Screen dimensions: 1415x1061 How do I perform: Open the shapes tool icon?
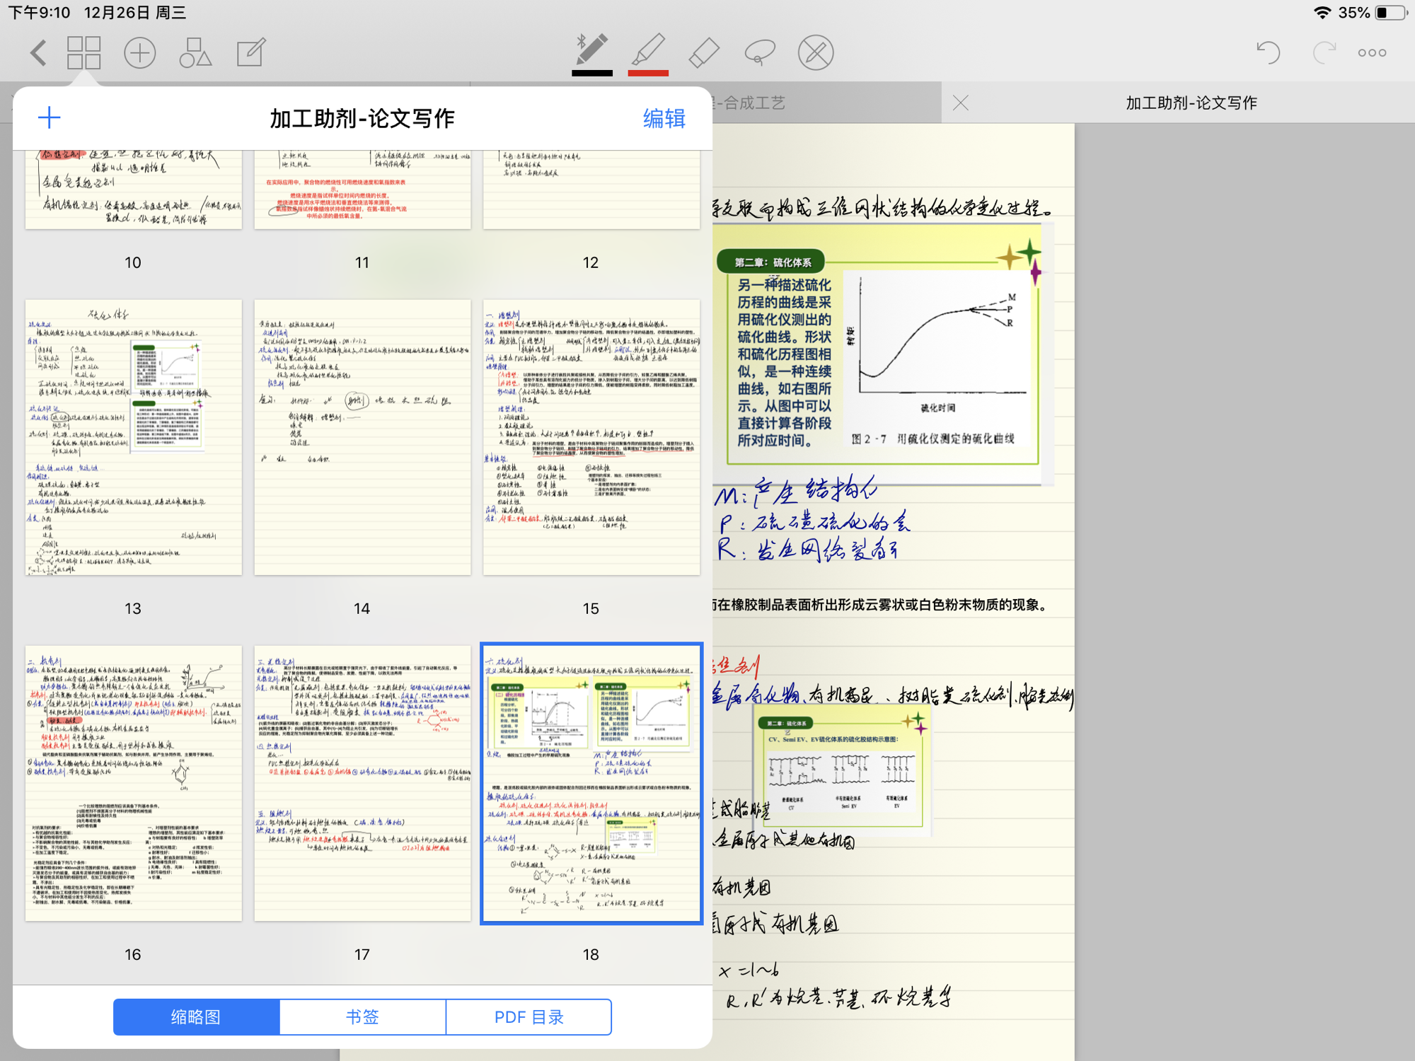click(x=195, y=53)
